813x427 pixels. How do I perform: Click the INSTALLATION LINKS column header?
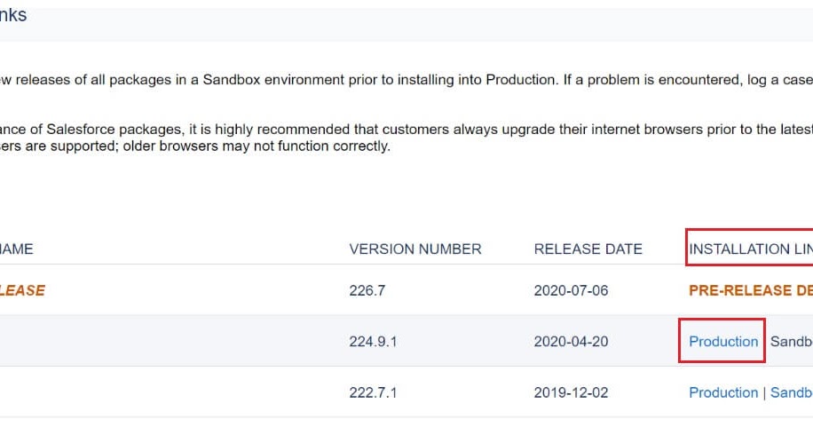[750, 249]
